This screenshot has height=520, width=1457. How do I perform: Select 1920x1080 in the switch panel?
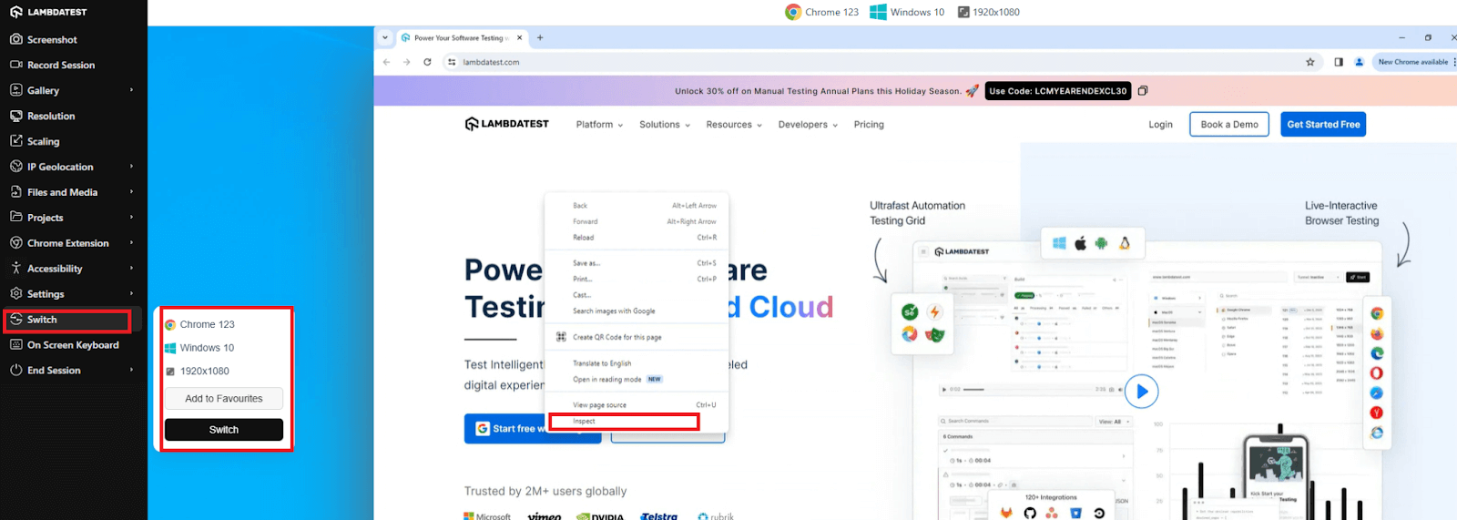199,372
